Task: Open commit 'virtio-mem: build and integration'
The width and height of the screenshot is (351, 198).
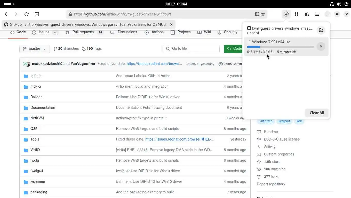Action: tap(142, 87)
